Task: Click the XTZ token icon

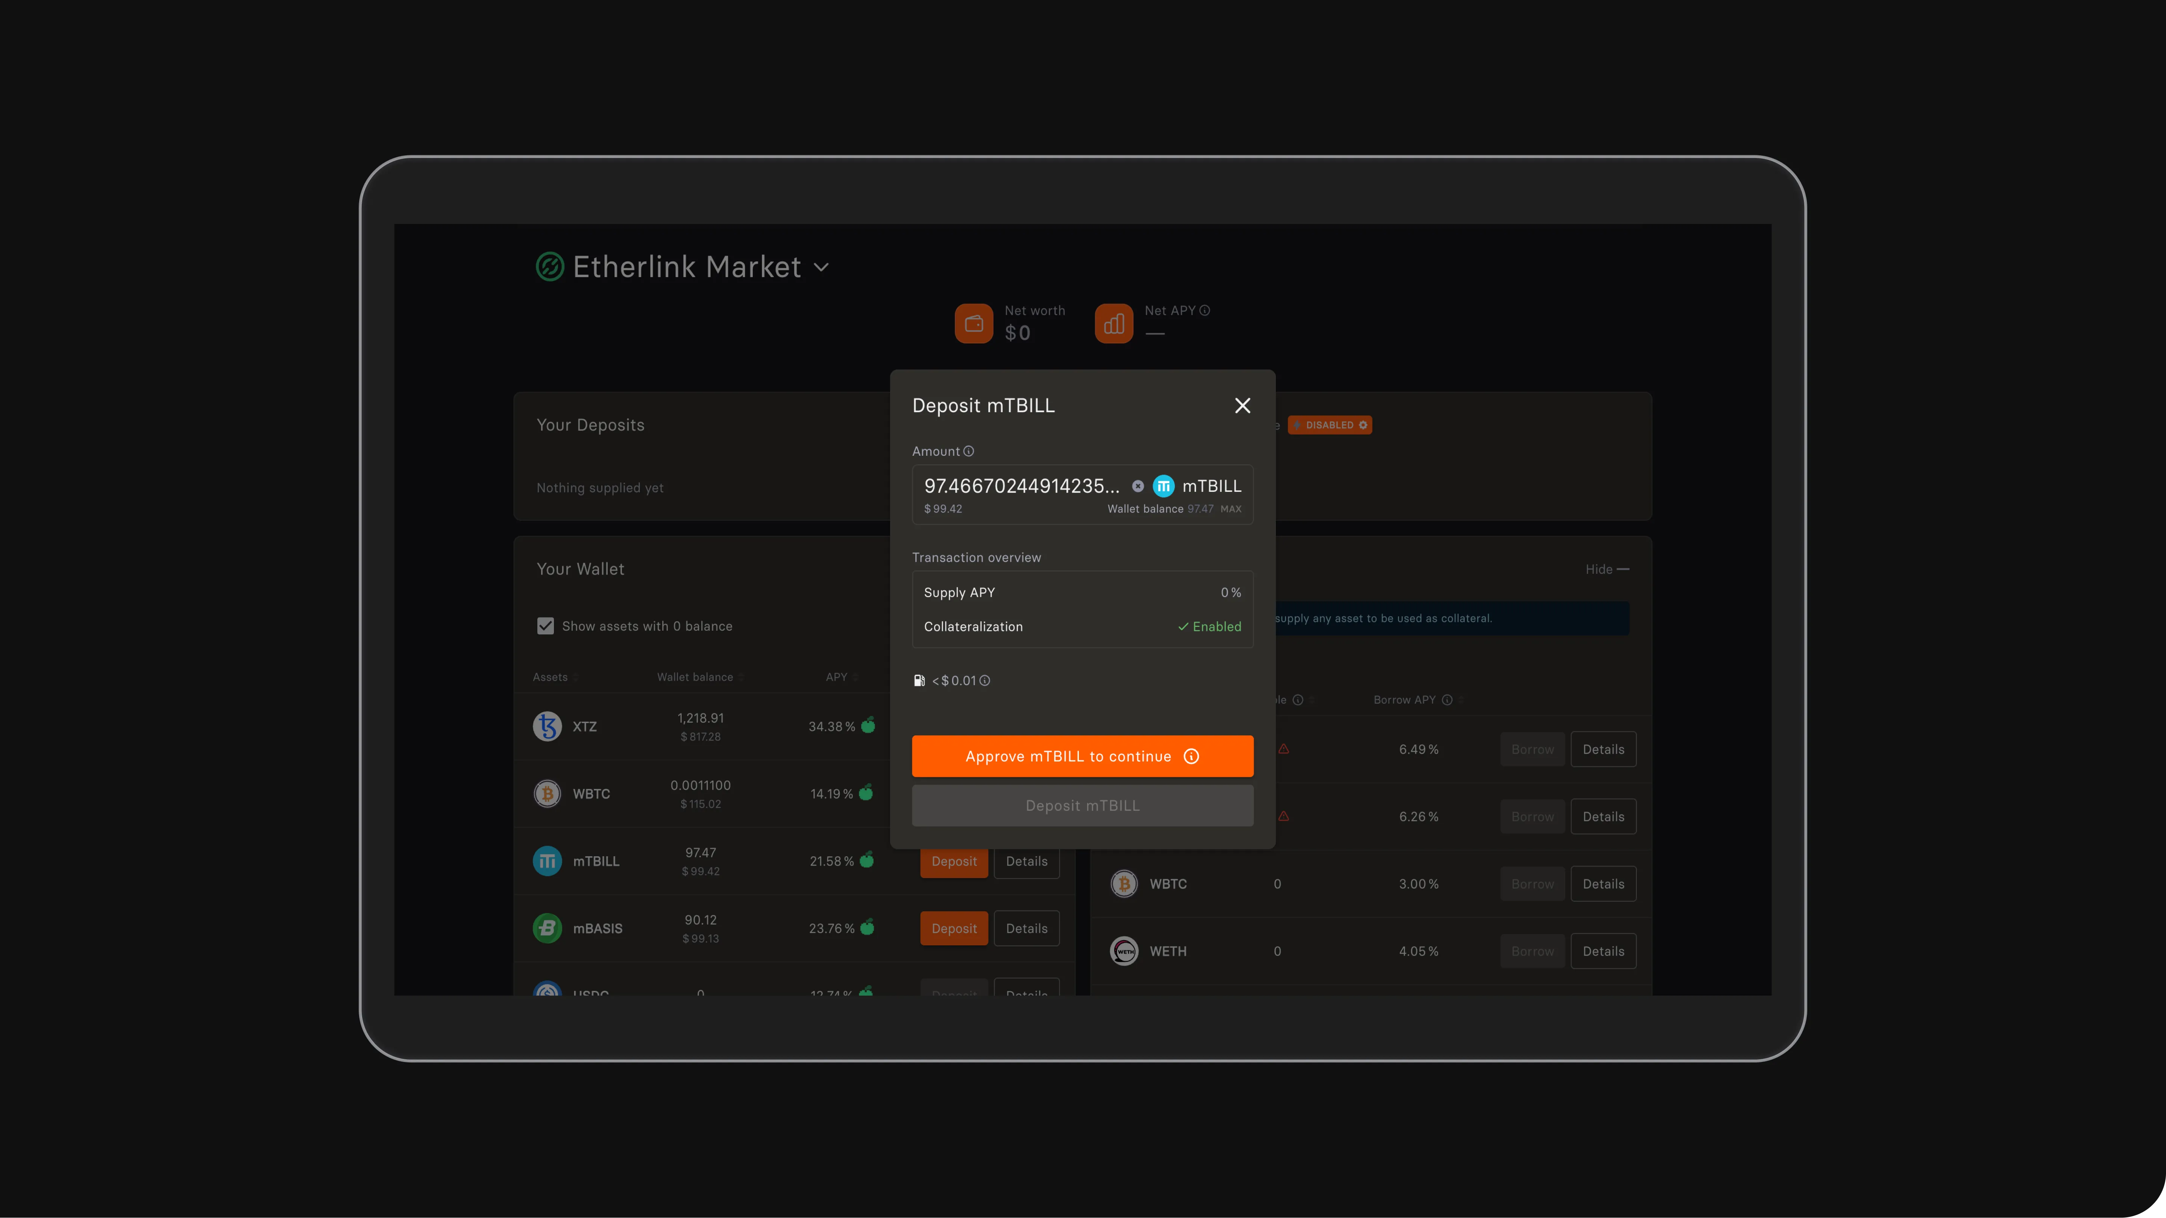Action: (x=548, y=726)
